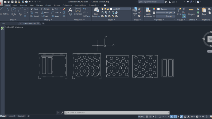Toggle the MAKE2D layer lock icon
This screenshot has width=212, height=119.
click(x=108, y=9)
